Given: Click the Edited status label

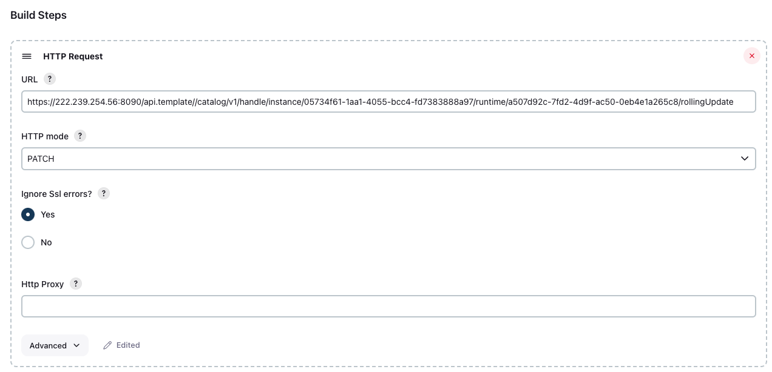Looking at the screenshot, I should point(128,345).
